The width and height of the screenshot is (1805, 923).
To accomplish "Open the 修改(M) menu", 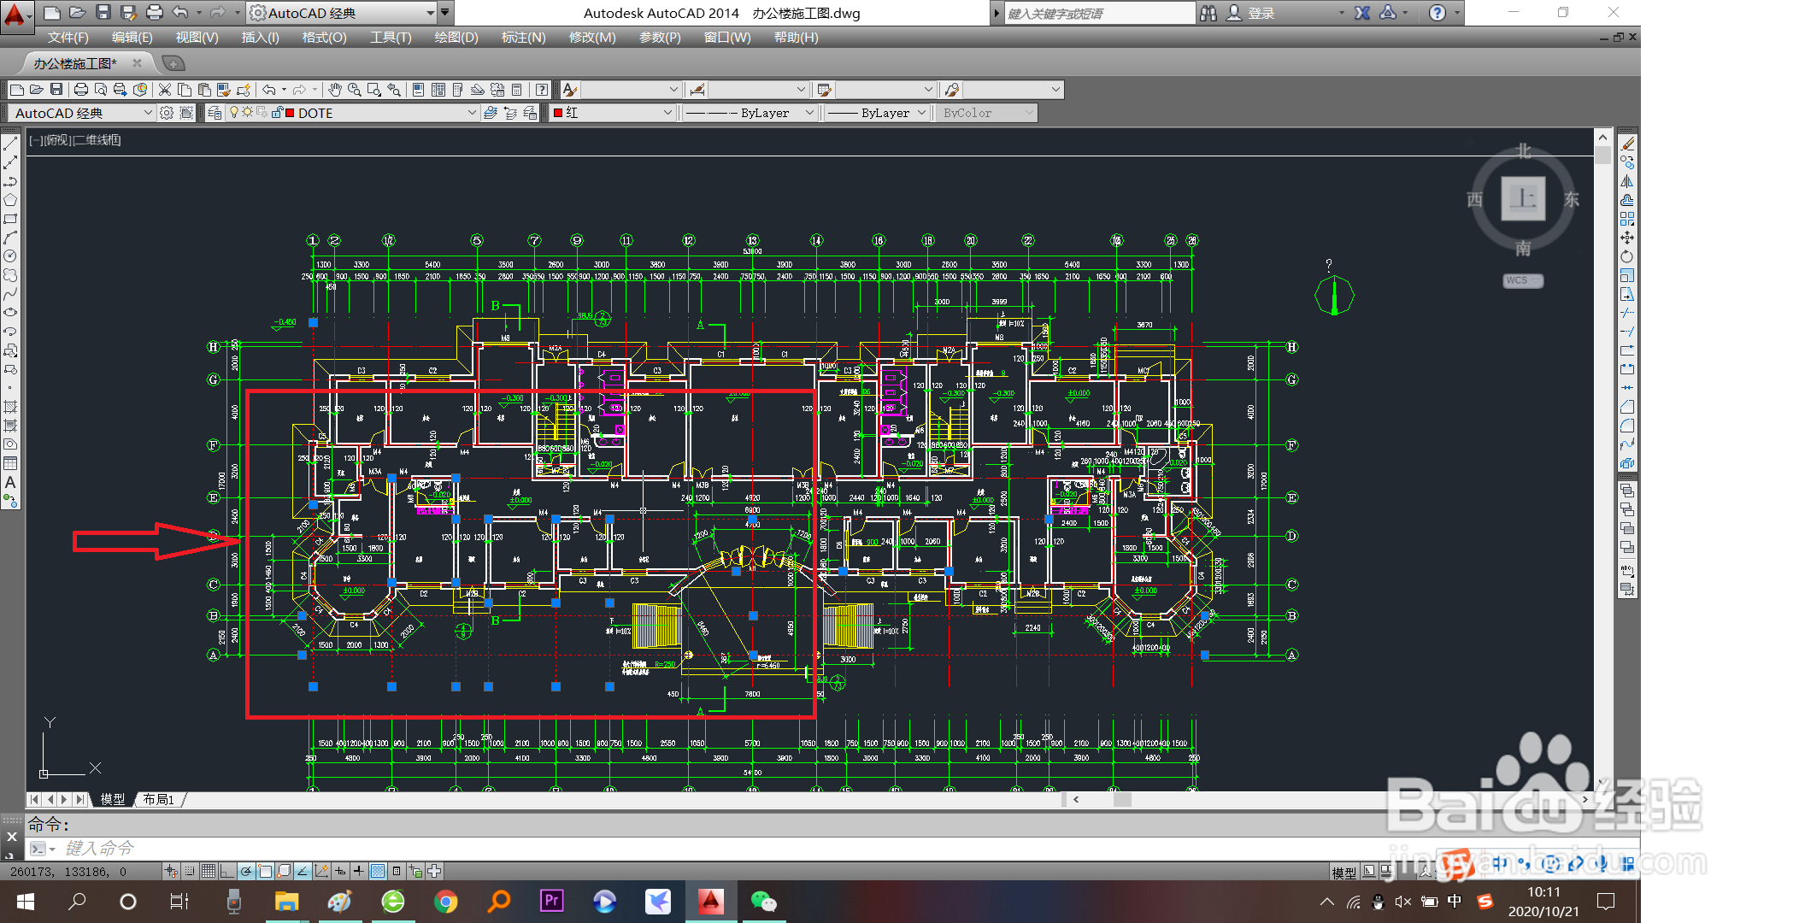I will (591, 38).
